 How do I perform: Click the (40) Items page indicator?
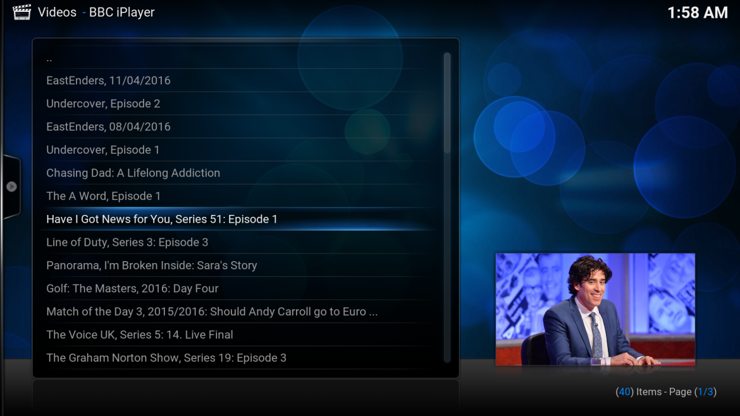click(x=666, y=392)
